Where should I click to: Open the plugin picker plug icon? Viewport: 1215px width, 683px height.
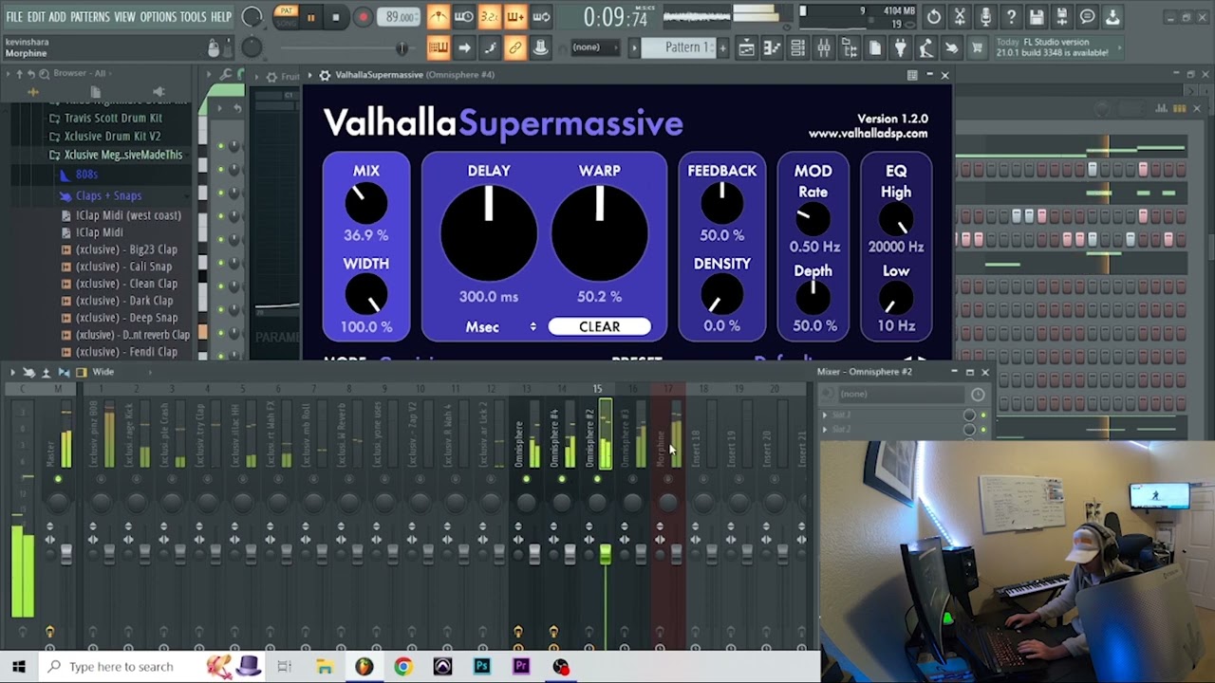click(901, 47)
